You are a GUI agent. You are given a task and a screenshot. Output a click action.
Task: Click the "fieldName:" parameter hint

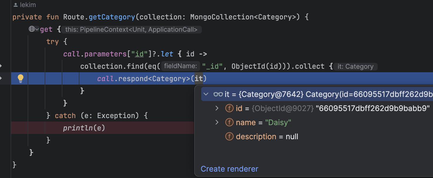click(180, 66)
